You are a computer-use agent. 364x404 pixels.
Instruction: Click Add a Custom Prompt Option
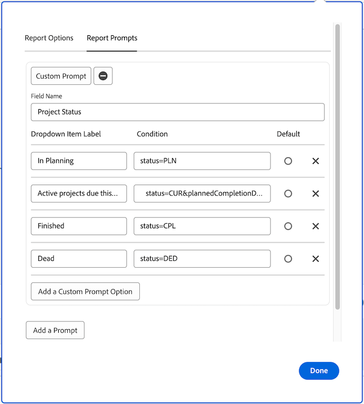click(85, 292)
